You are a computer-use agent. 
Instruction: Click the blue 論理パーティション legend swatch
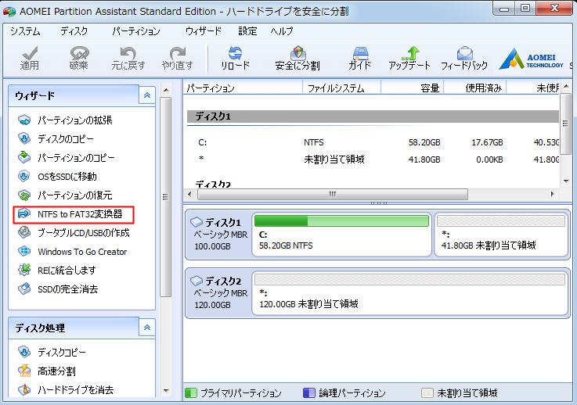point(309,392)
